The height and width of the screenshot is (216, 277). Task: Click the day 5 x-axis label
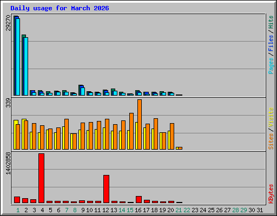pos(50,210)
